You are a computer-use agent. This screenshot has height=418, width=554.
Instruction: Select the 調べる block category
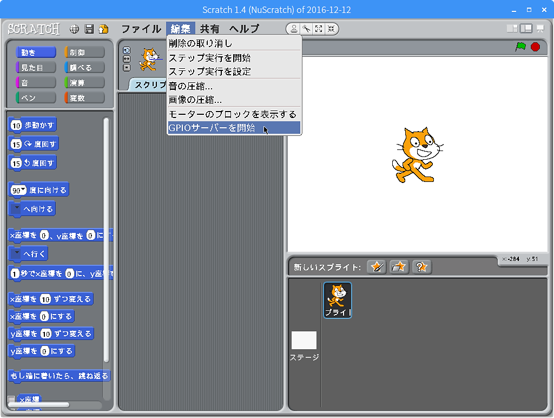(84, 68)
